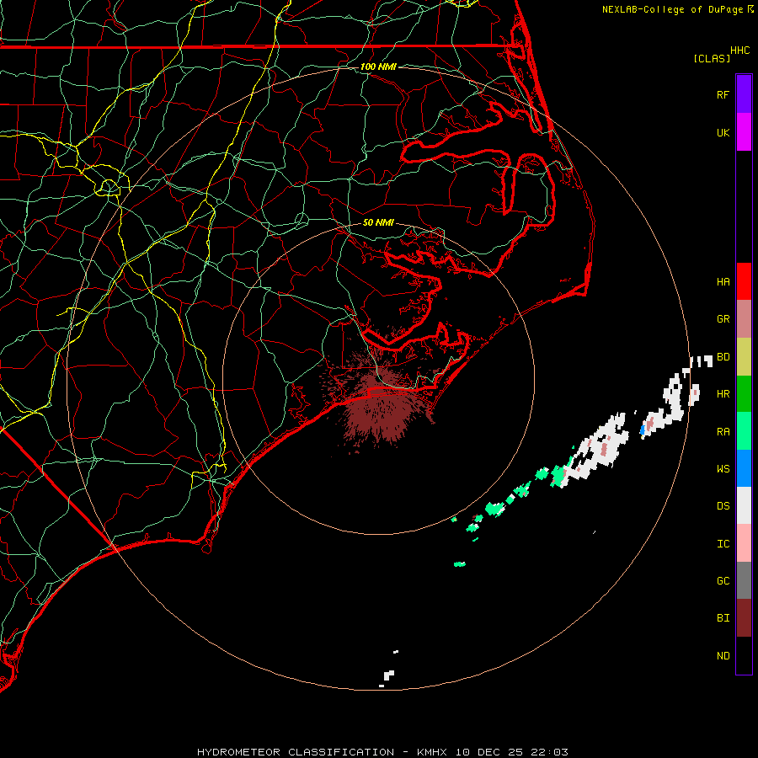Click the BD olive yellow legend swatch
Screen dimensions: 758x758
(x=744, y=357)
